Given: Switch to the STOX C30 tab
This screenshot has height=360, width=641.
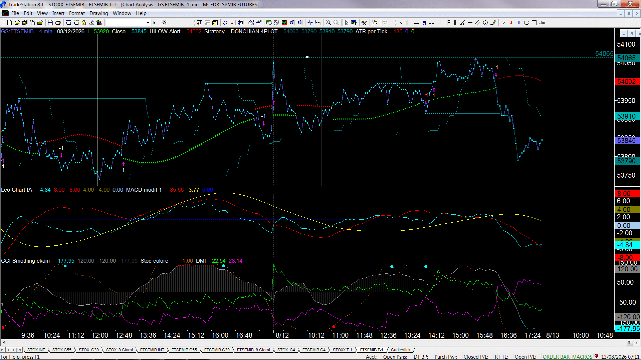Looking at the screenshot, I should 89,350.
